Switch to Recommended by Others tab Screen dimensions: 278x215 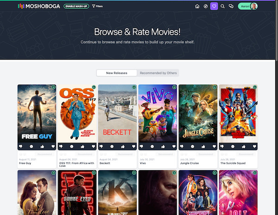[x=158, y=73]
